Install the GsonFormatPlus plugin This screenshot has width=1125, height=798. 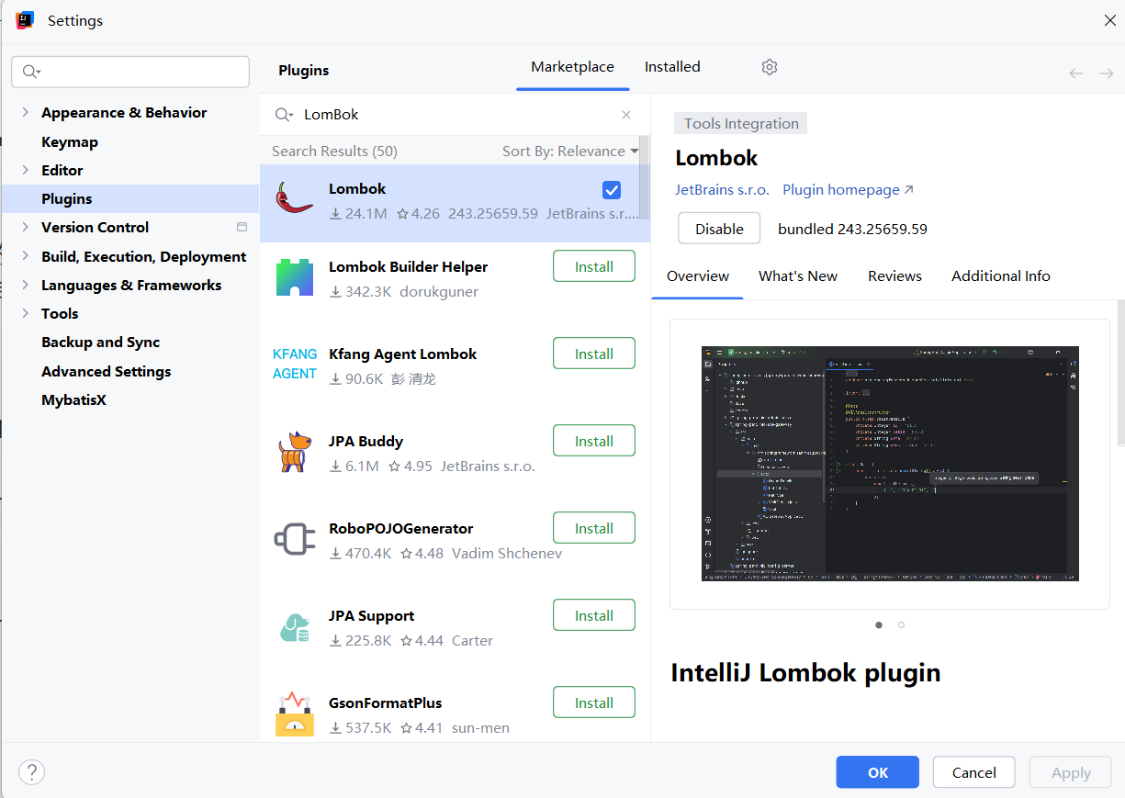point(594,702)
